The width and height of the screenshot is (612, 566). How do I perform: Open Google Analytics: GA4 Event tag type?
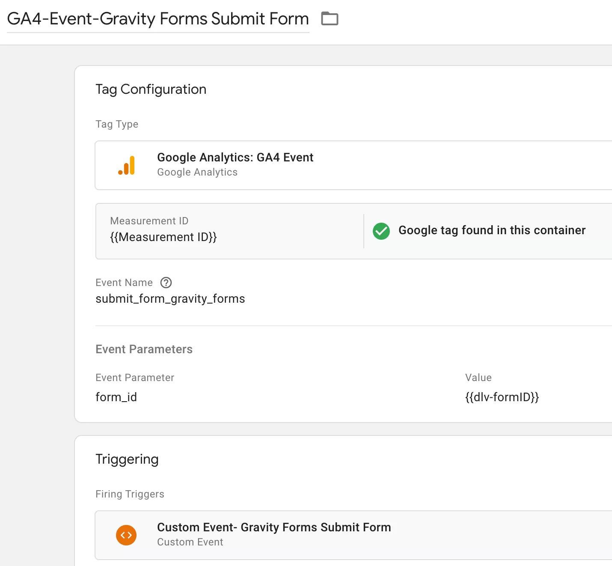tap(354, 165)
